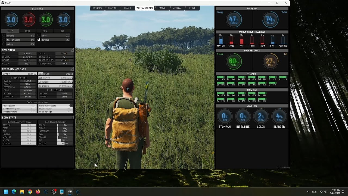Click the Rifles skill level circle

39,35
